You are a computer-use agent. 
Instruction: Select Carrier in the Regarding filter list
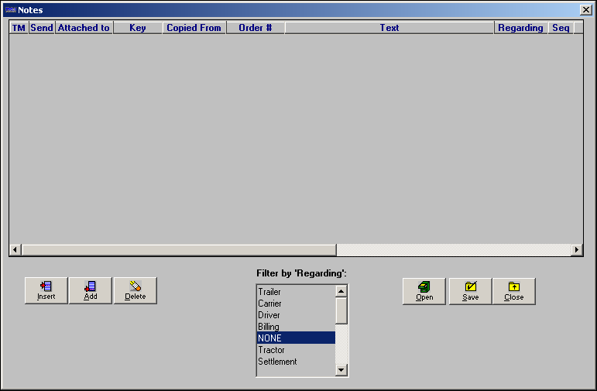[x=296, y=304]
